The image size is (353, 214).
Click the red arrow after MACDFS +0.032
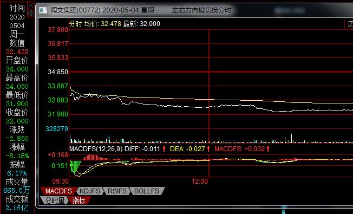pos(268,148)
